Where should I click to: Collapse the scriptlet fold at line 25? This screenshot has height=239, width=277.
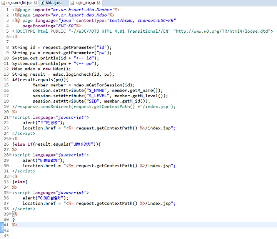pos(10,138)
